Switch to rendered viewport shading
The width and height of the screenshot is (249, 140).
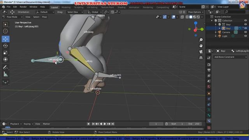point(198,17)
